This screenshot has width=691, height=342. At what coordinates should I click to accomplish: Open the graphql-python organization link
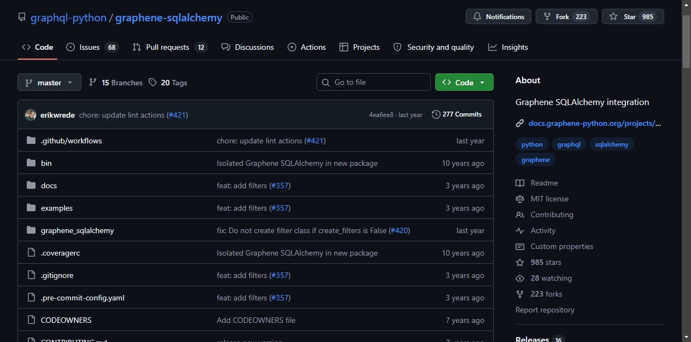click(x=68, y=18)
